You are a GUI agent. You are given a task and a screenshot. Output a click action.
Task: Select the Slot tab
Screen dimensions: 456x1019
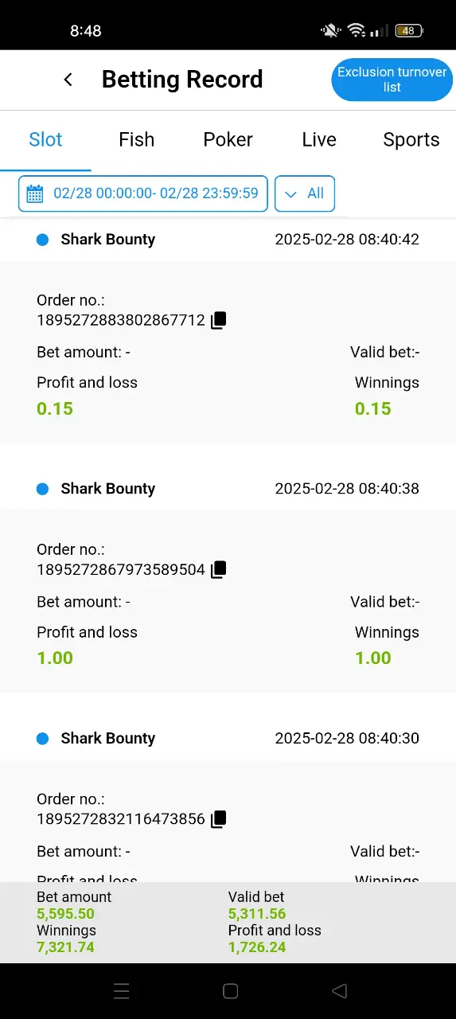pyautogui.click(x=45, y=139)
